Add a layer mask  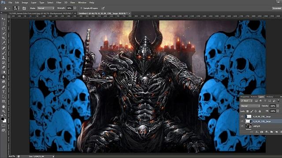pos(262,132)
